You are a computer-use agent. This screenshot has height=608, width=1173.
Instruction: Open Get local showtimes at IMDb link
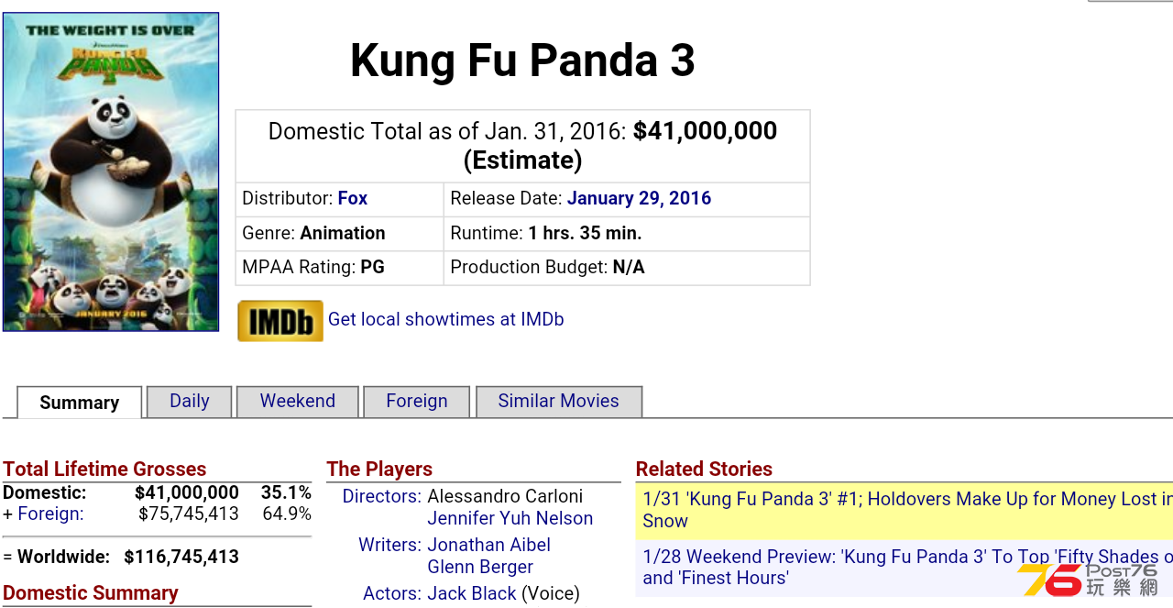446,319
